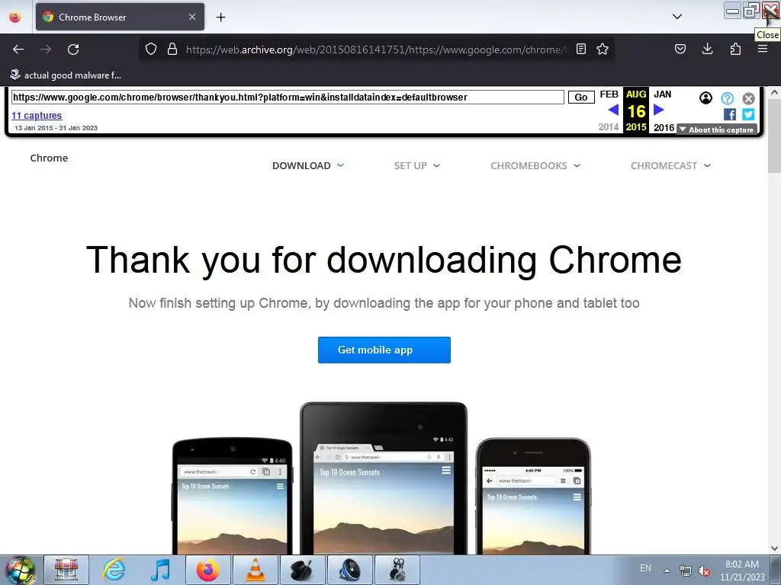Toggle reader view icon in address bar

pos(580,49)
